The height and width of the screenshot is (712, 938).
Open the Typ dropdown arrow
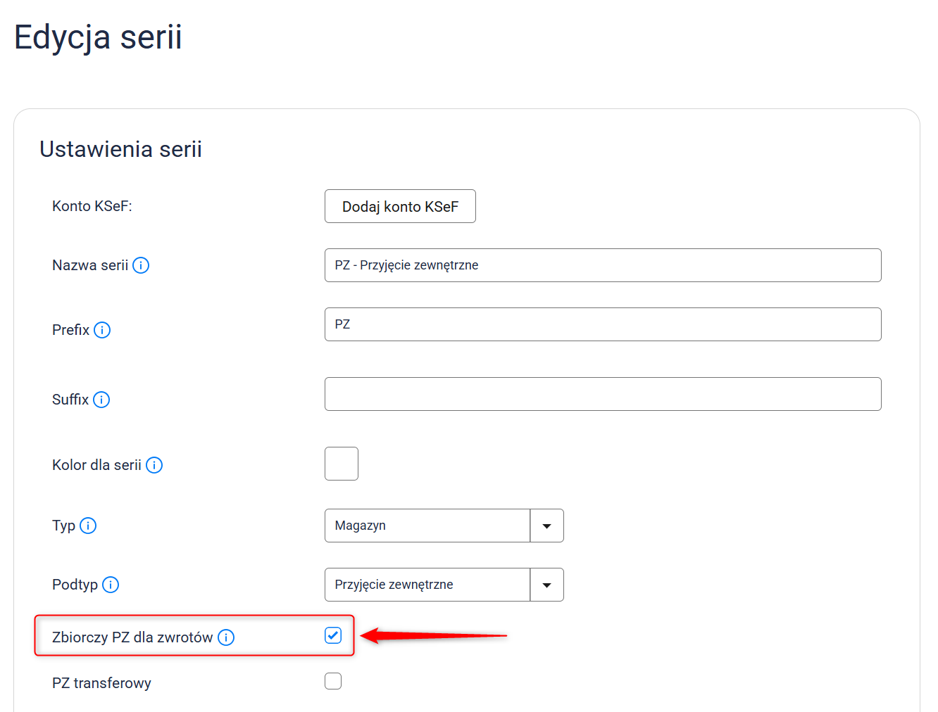pos(546,526)
